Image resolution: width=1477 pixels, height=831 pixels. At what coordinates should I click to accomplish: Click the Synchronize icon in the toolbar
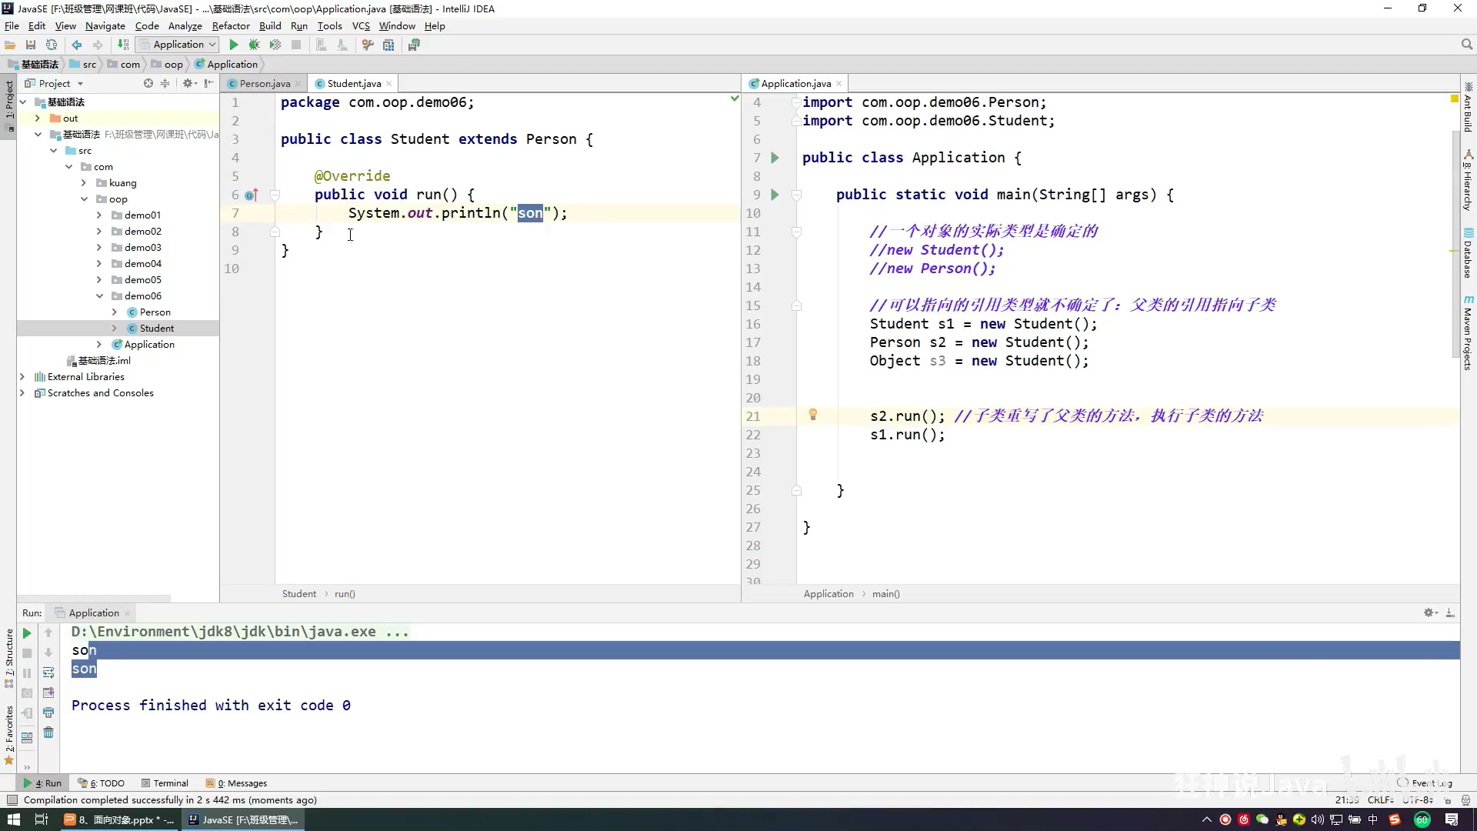point(52,45)
